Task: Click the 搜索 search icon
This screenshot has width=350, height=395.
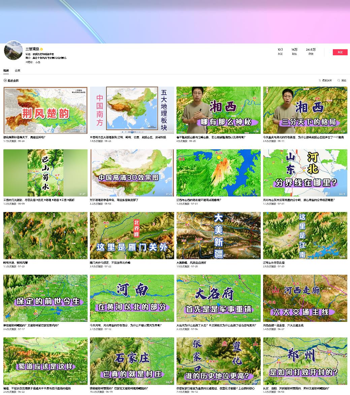Action: (x=339, y=81)
